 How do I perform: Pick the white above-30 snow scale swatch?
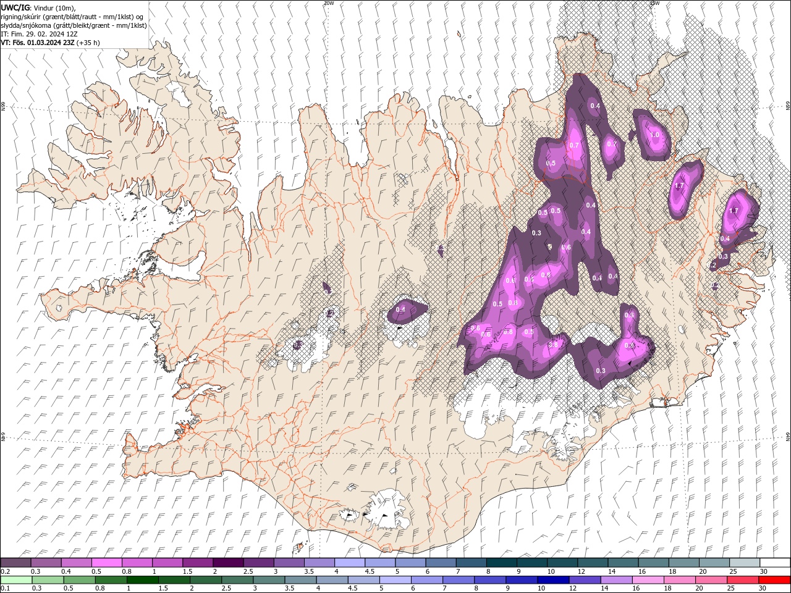[x=776, y=563]
